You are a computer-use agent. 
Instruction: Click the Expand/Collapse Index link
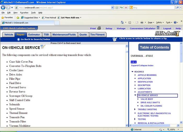[142, 66]
